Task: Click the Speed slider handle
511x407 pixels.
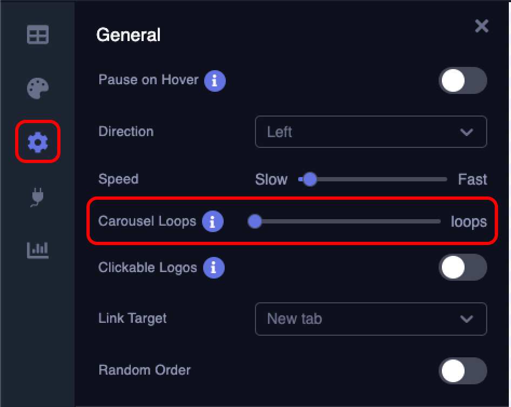Action: click(x=310, y=179)
